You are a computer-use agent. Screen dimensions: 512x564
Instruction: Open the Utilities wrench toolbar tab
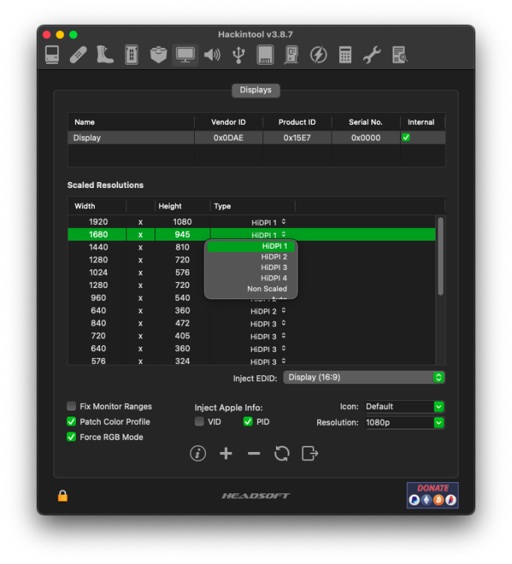[371, 55]
